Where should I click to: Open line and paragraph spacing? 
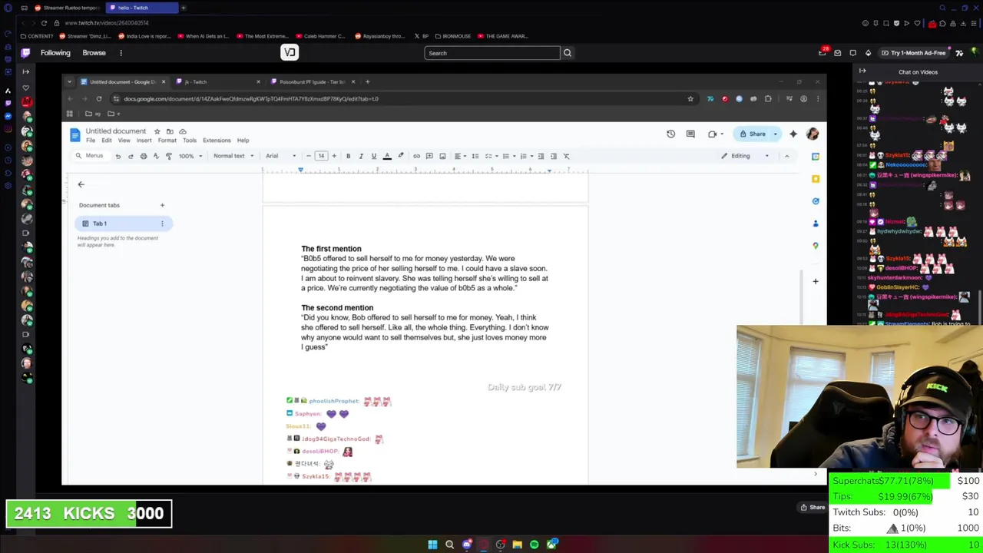coord(475,156)
